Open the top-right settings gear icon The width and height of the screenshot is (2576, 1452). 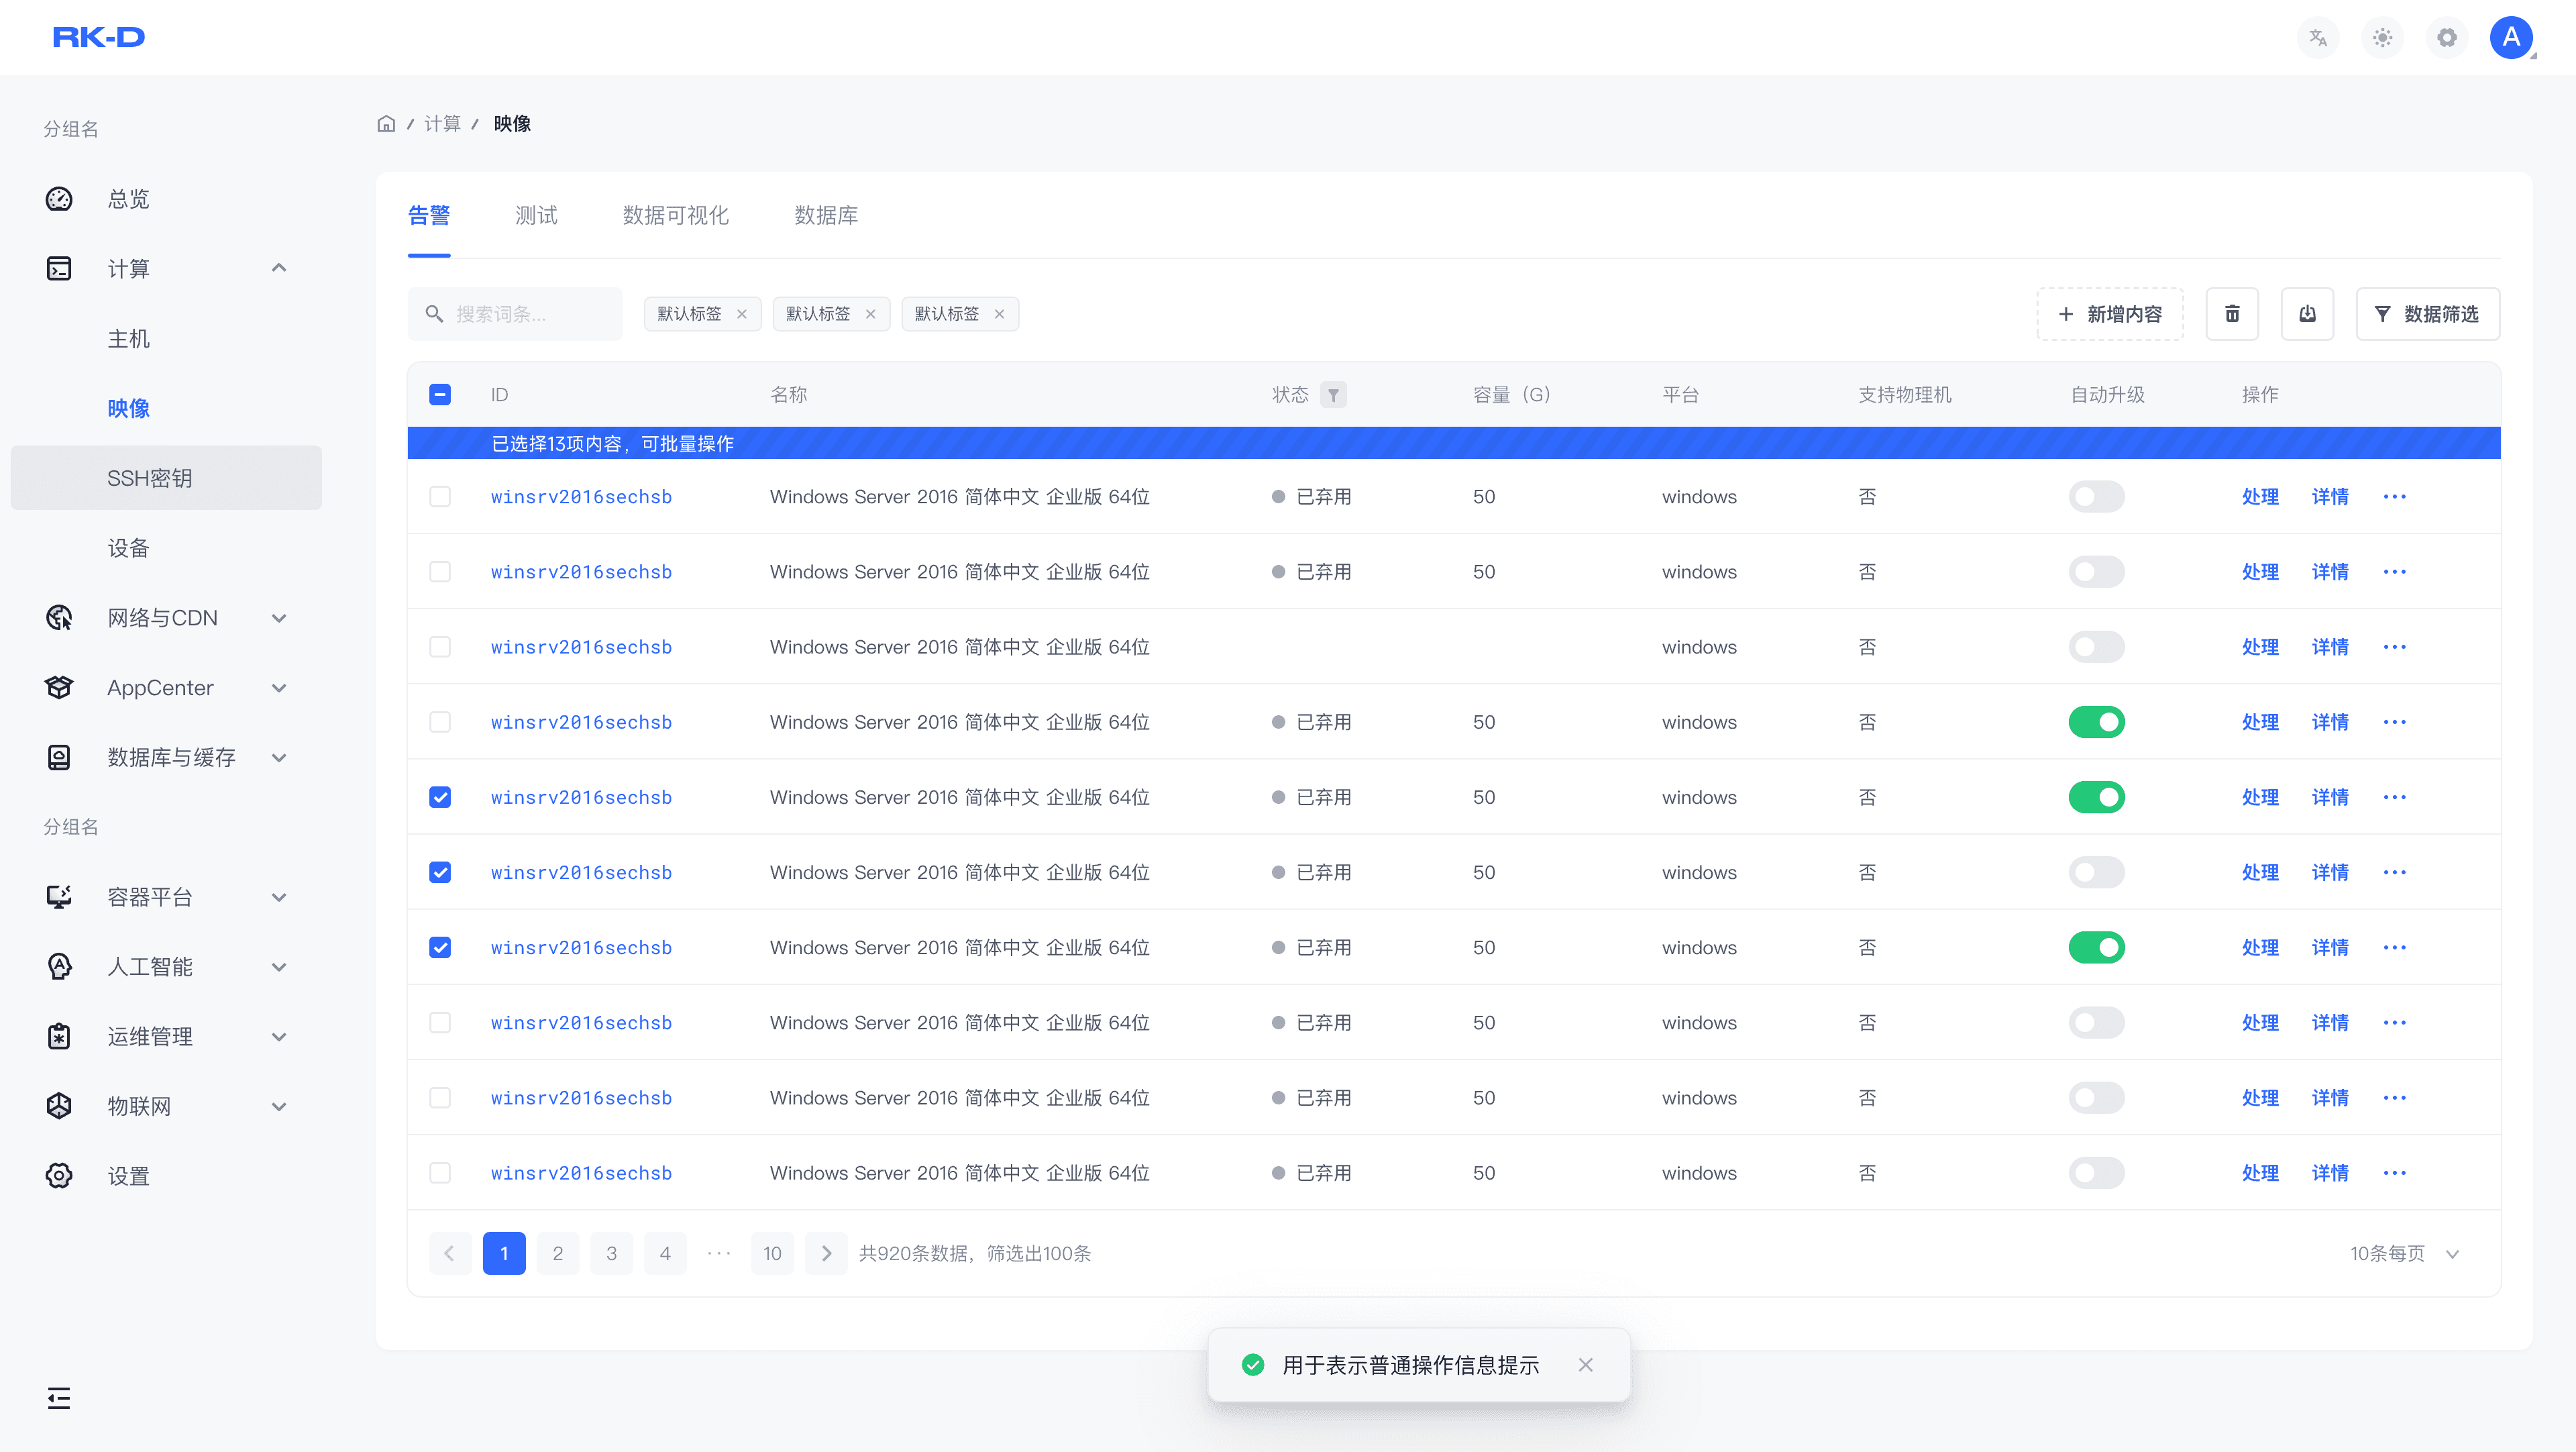click(x=2446, y=38)
